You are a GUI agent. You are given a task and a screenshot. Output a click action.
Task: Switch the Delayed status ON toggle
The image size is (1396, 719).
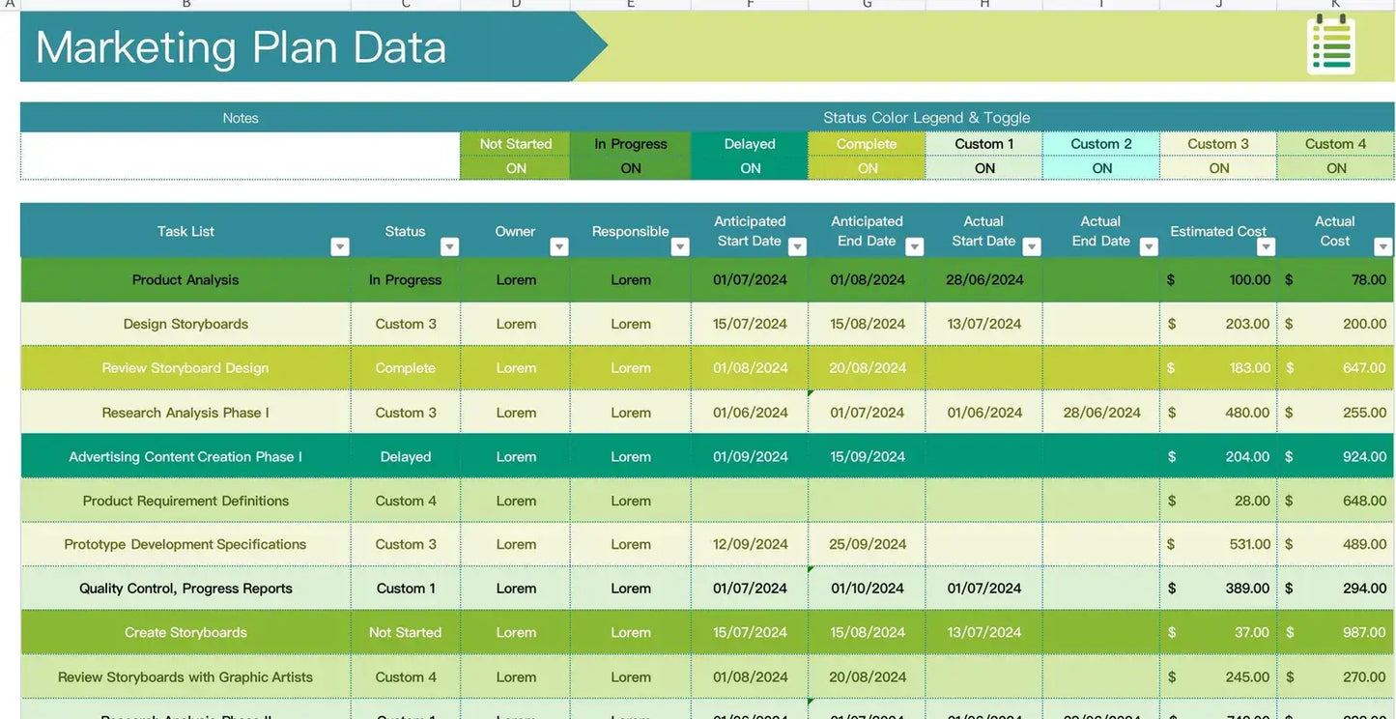(x=750, y=168)
